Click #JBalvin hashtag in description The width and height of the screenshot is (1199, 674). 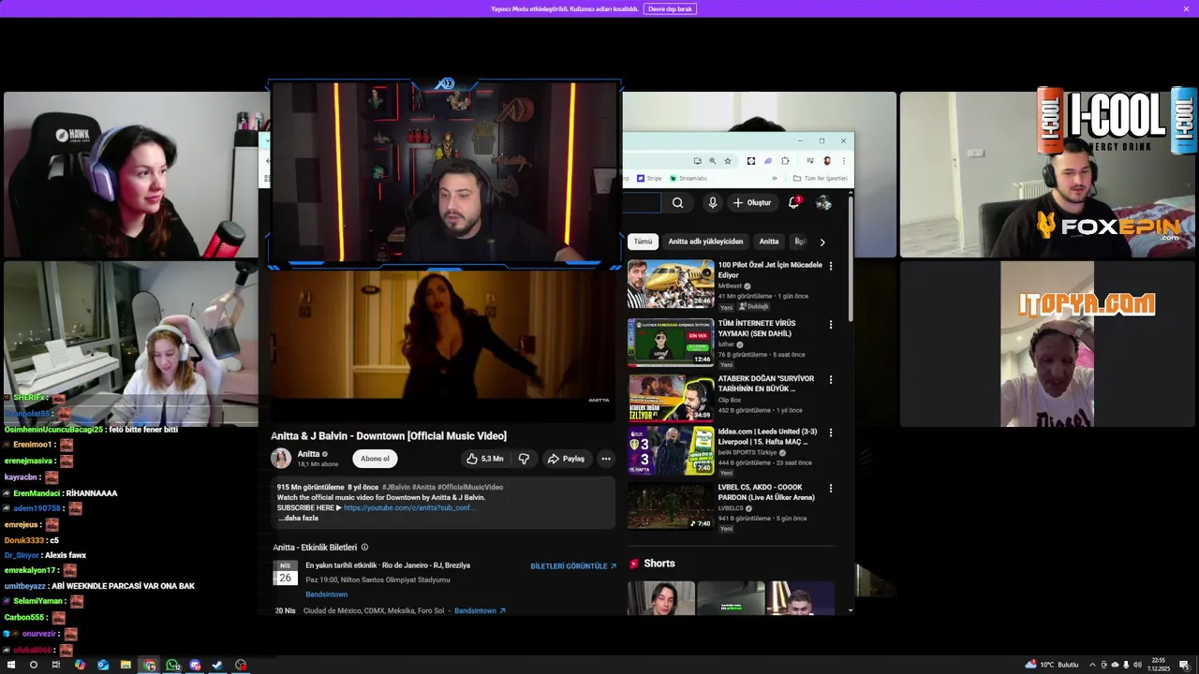coord(396,487)
